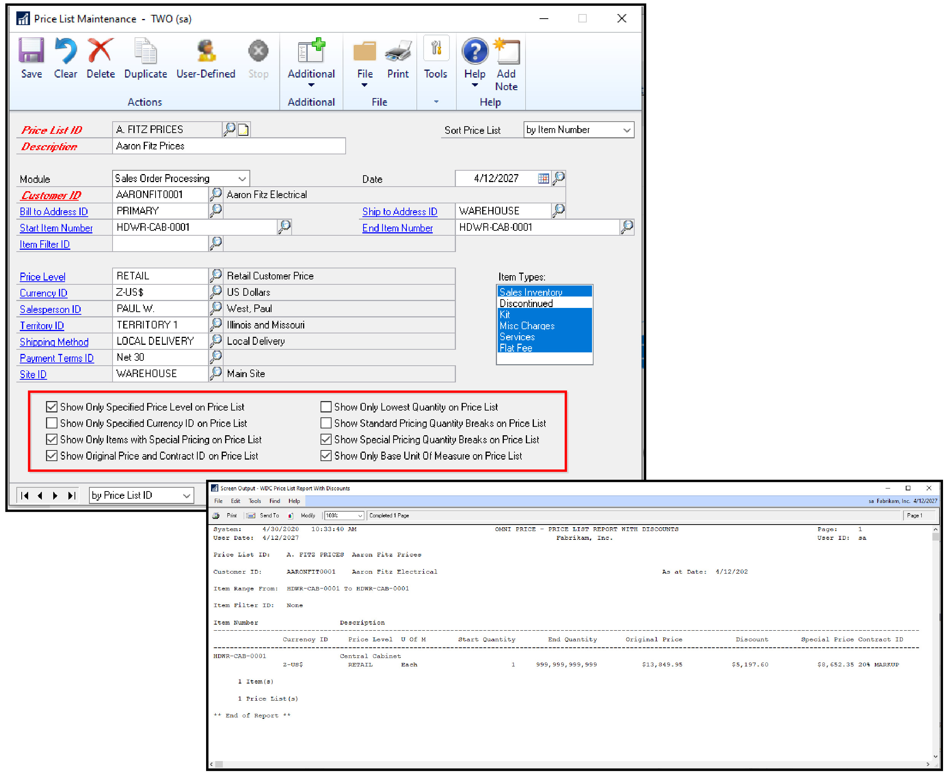The image size is (951, 777).
Task: Open Find menu in Screen Output window
Action: pos(275,501)
